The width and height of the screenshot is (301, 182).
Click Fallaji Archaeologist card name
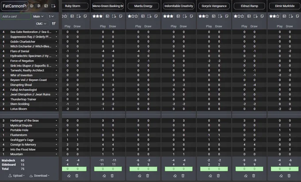tap(23, 90)
